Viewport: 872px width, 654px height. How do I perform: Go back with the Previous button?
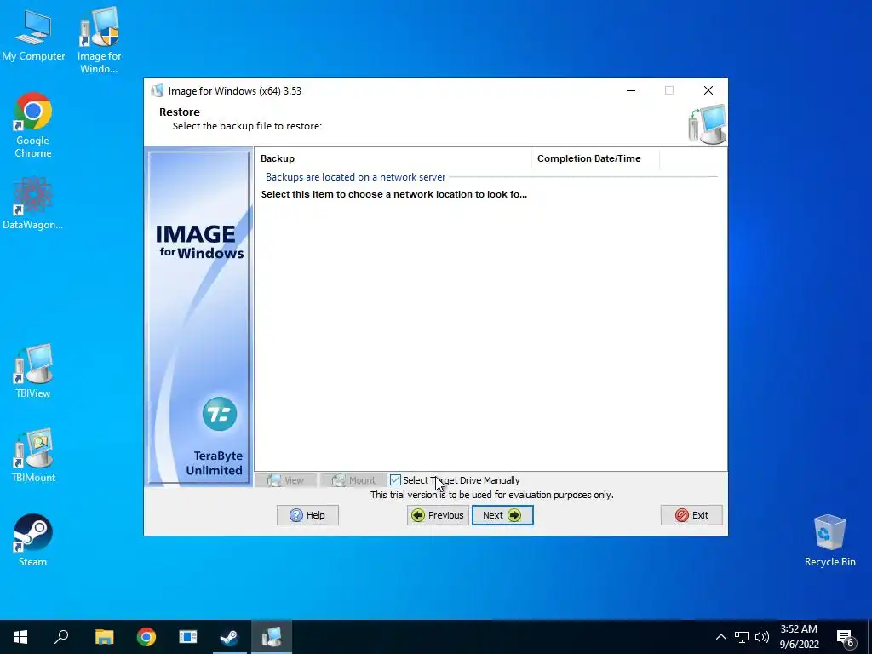(x=438, y=515)
